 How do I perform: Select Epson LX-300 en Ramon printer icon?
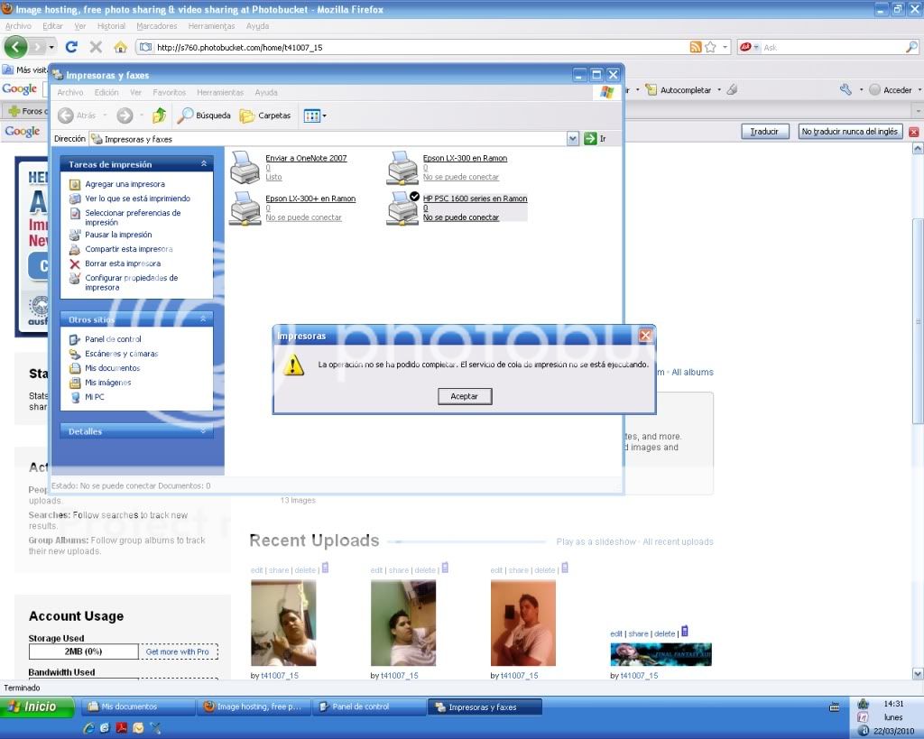402,167
